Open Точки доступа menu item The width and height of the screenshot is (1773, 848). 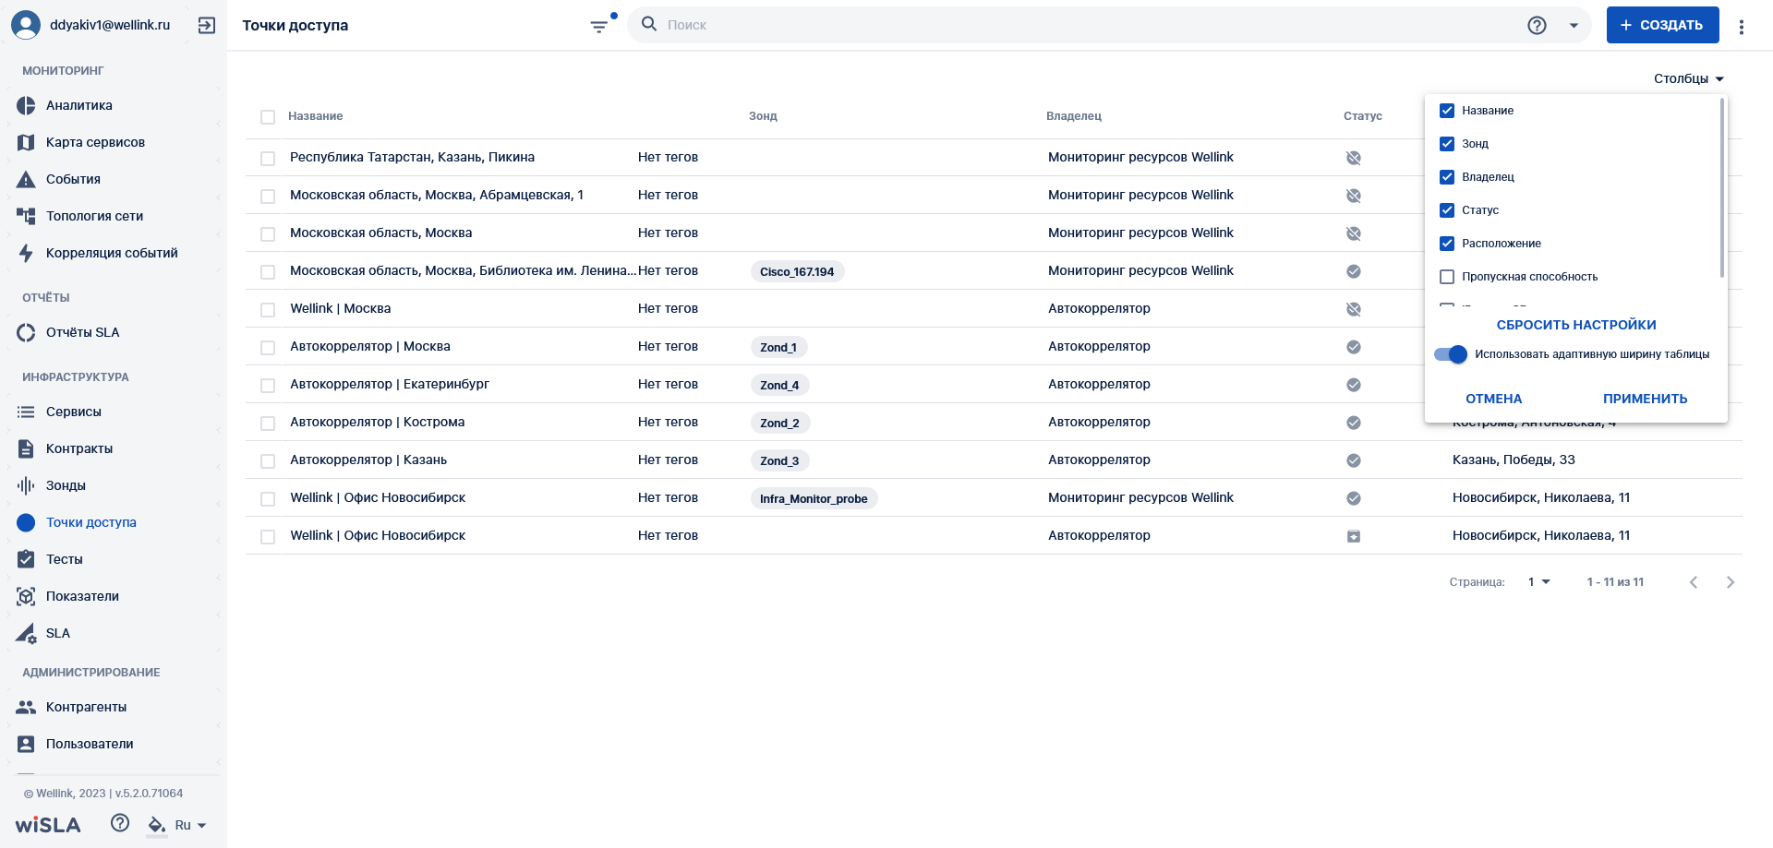pyautogui.click(x=91, y=522)
